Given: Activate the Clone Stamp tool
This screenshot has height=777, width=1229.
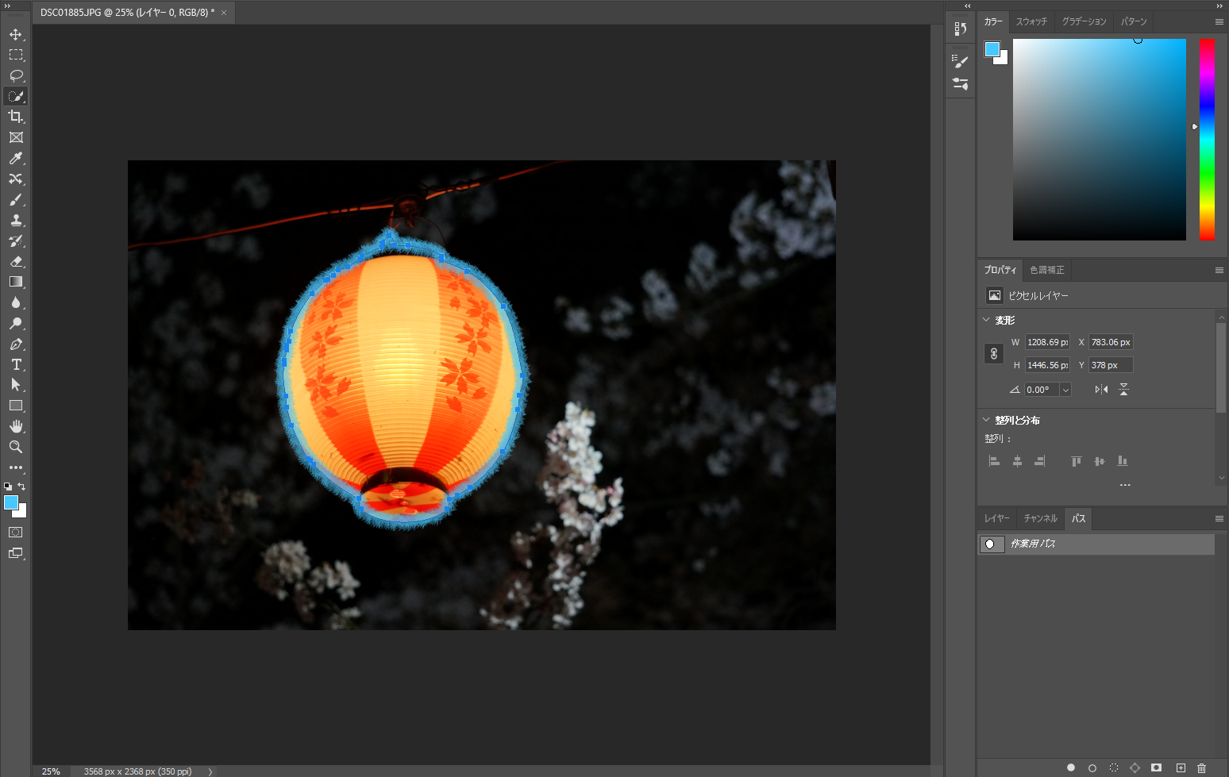Looking at the screenshot, I should coord(16,221).
